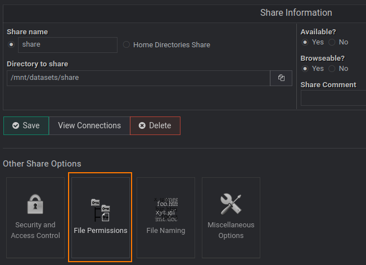The height and width of the screenshot is (265, 366).
Task: Select Home Directories Share radio button
Action: [x=126, y=45]
